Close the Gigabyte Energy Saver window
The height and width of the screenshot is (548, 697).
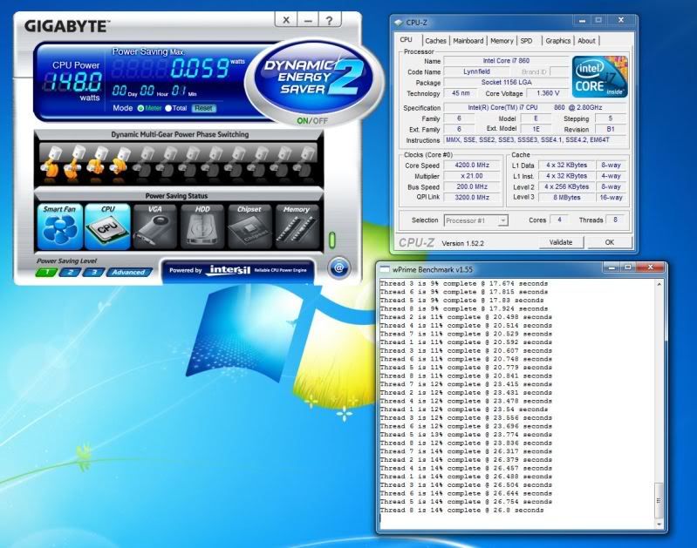pos(286,20)
